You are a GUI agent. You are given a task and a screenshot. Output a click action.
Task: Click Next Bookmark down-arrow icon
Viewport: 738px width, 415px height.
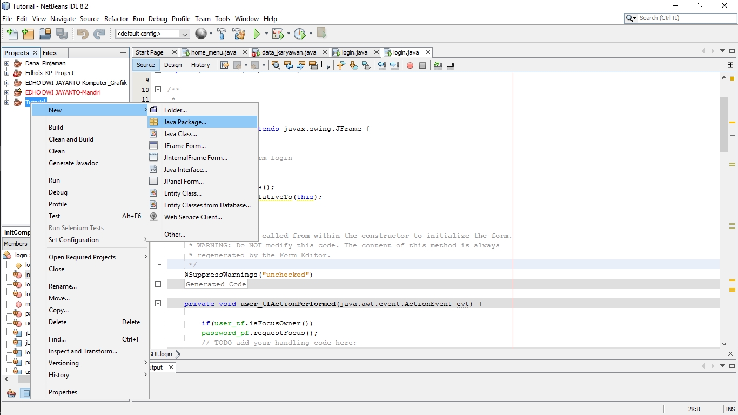click(353, 65)
